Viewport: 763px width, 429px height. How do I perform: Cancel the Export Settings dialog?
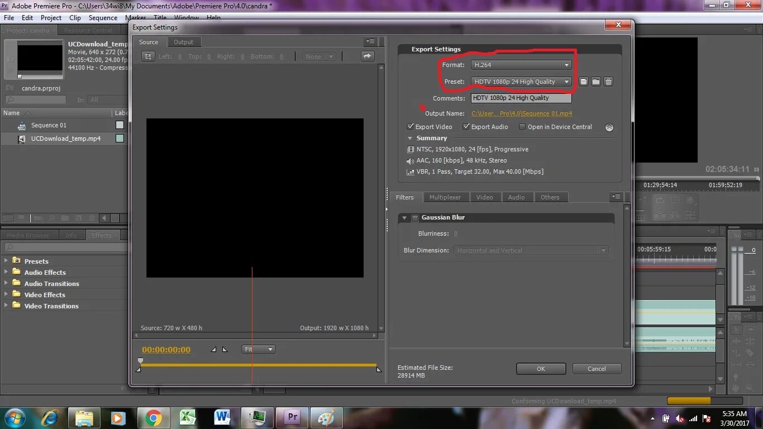(597, 369)
